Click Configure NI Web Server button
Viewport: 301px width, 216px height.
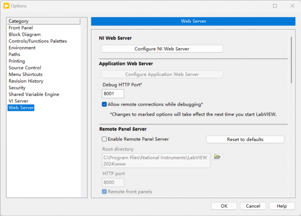click(162, 49)
